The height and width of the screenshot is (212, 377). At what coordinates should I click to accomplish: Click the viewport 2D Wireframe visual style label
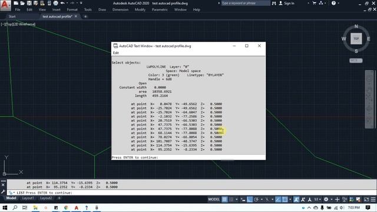coord(24,24)
